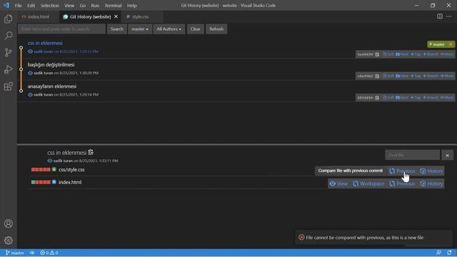
Task: Open More options for başlığın değiştirilmesi commit
Action: (447, 76)
